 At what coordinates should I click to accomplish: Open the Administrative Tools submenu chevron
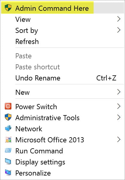pos(119,117)
